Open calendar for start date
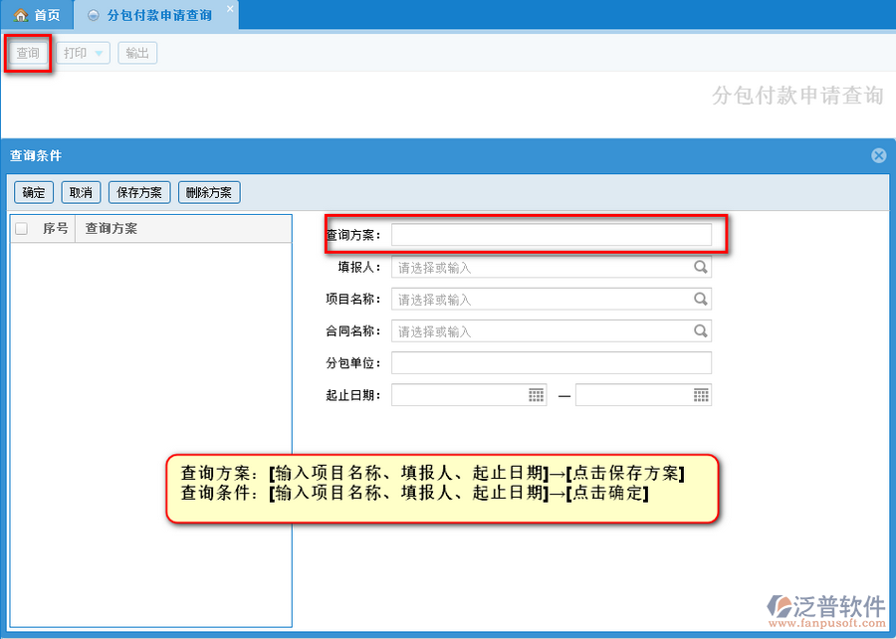The width and height of the screenshot is (896, 639). pyautogui.click(x=536, y=395)
